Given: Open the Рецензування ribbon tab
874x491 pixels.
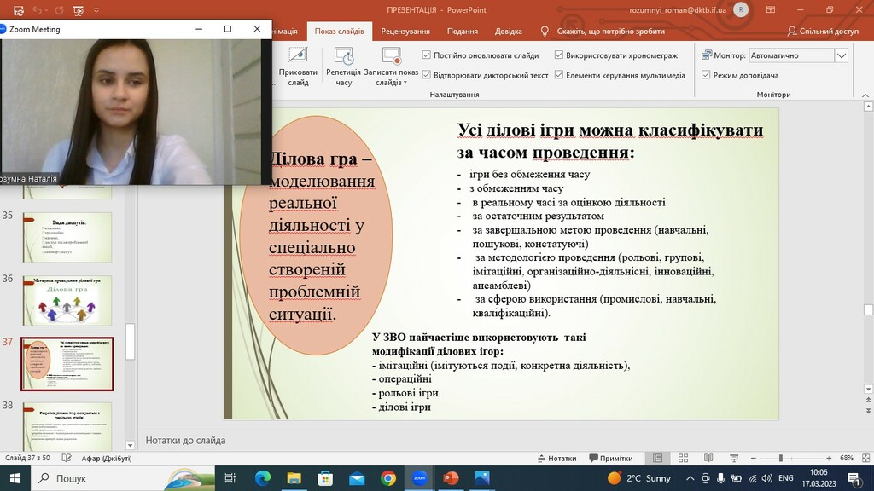Looking at the screenshot, I should point(405,32).
